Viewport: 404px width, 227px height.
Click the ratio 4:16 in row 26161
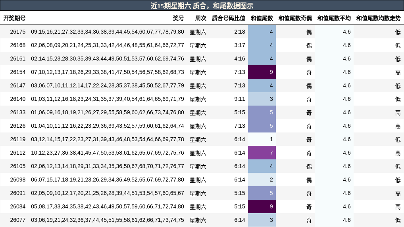pos(240,59)
